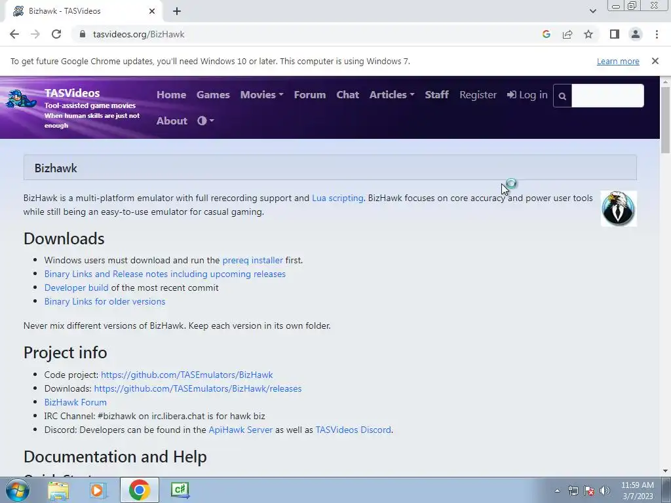The width and height of the screenshot is (671, 503).
Task: Click the search magnifier icon
Action: click(562, 96)
